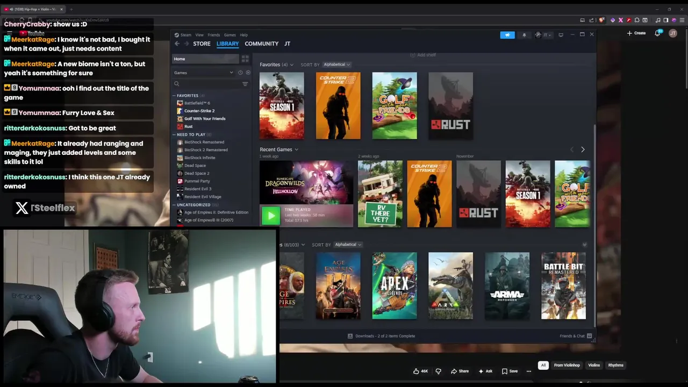The width and height of the screenshot is (688, 387).
Task: Select the From Violinhop chip
Action: click(567, 365)
